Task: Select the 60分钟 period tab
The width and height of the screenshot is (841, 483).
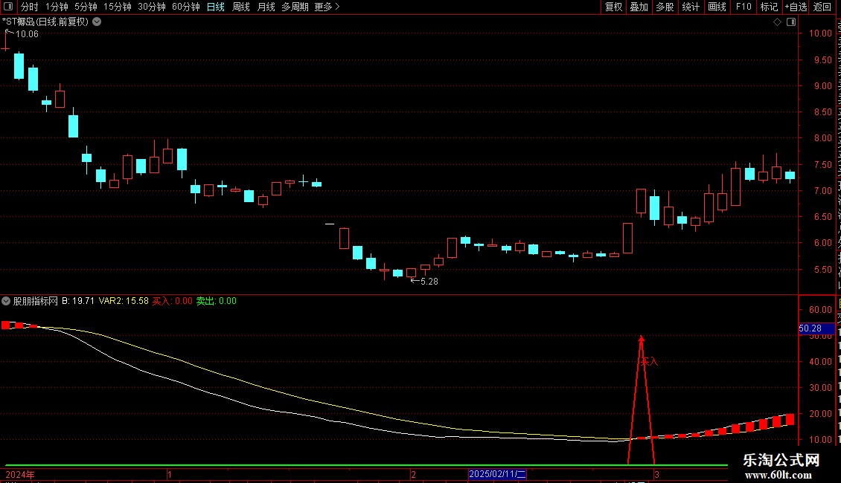Action: [186, 7]
